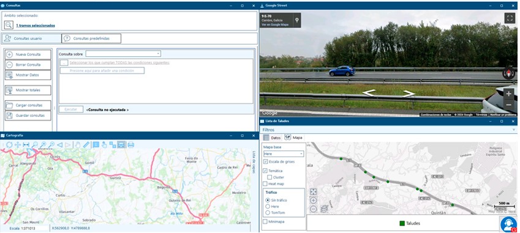Enter fullscreen in Google Street view

coord(510,18)
